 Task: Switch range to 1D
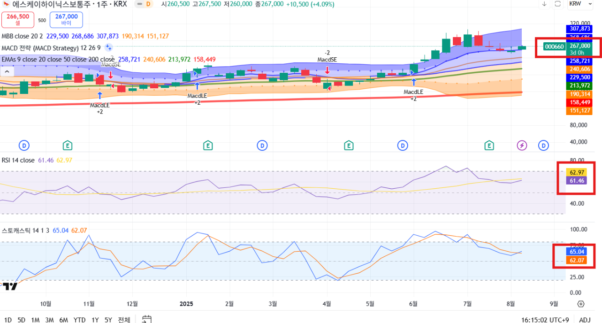tap(8, 320)
